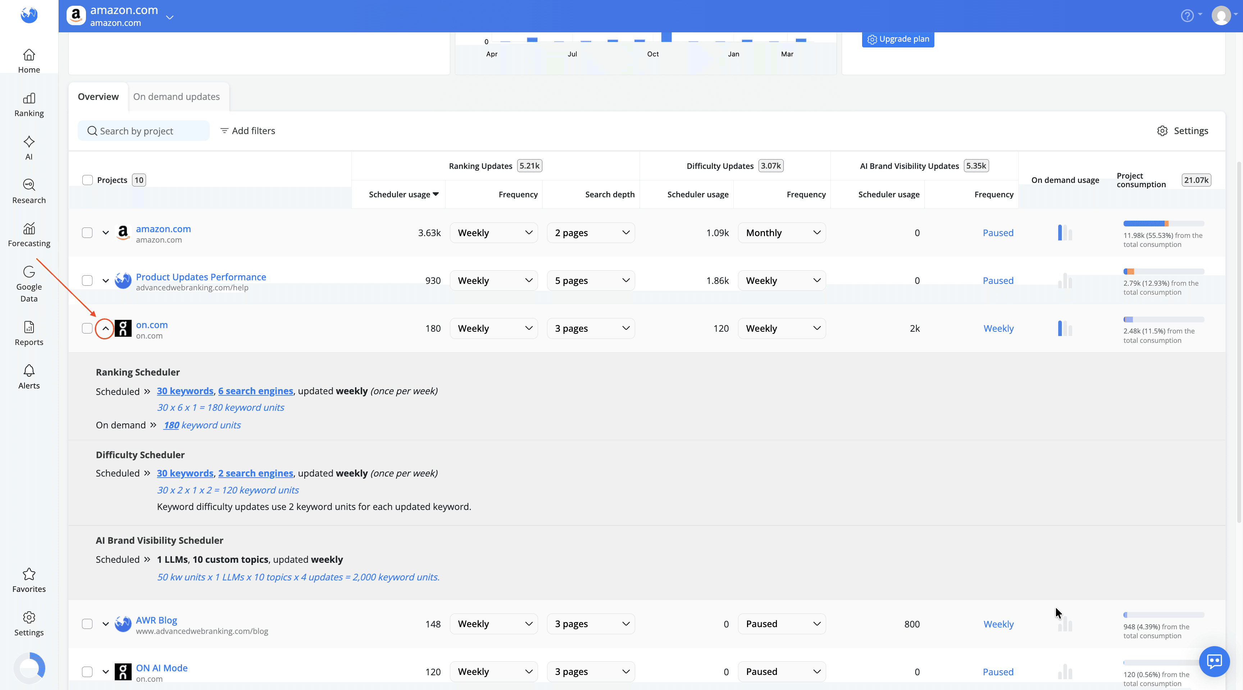Screen dimensions: 1243x690
Task: Click inside the Search by project field
Action: pos(143,130)
